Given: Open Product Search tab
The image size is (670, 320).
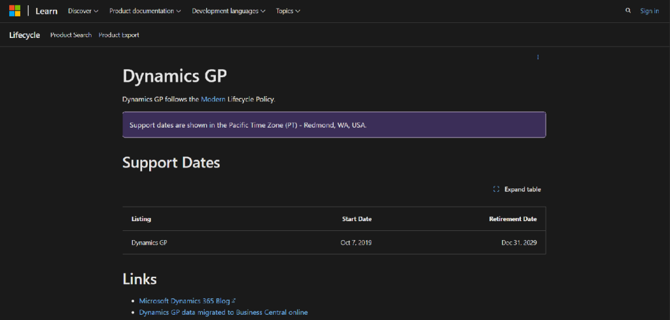Looking at the screenshot, I should (x=71, y=35).
